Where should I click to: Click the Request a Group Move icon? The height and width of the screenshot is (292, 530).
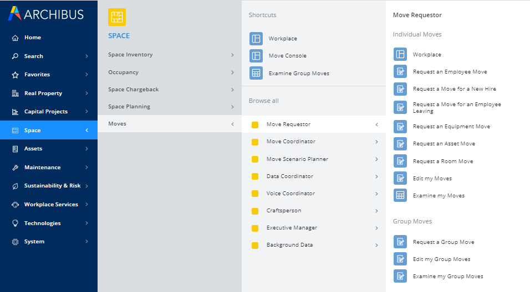pyautogui.click(x=400, y=242)
